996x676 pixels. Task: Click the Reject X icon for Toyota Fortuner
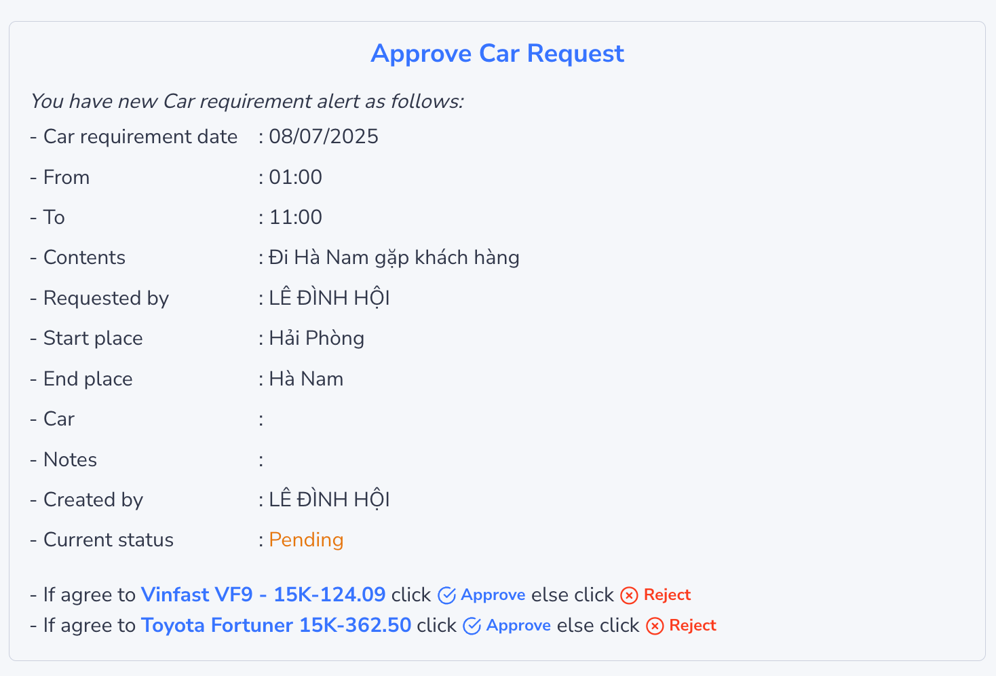click(x=655, y=626)
